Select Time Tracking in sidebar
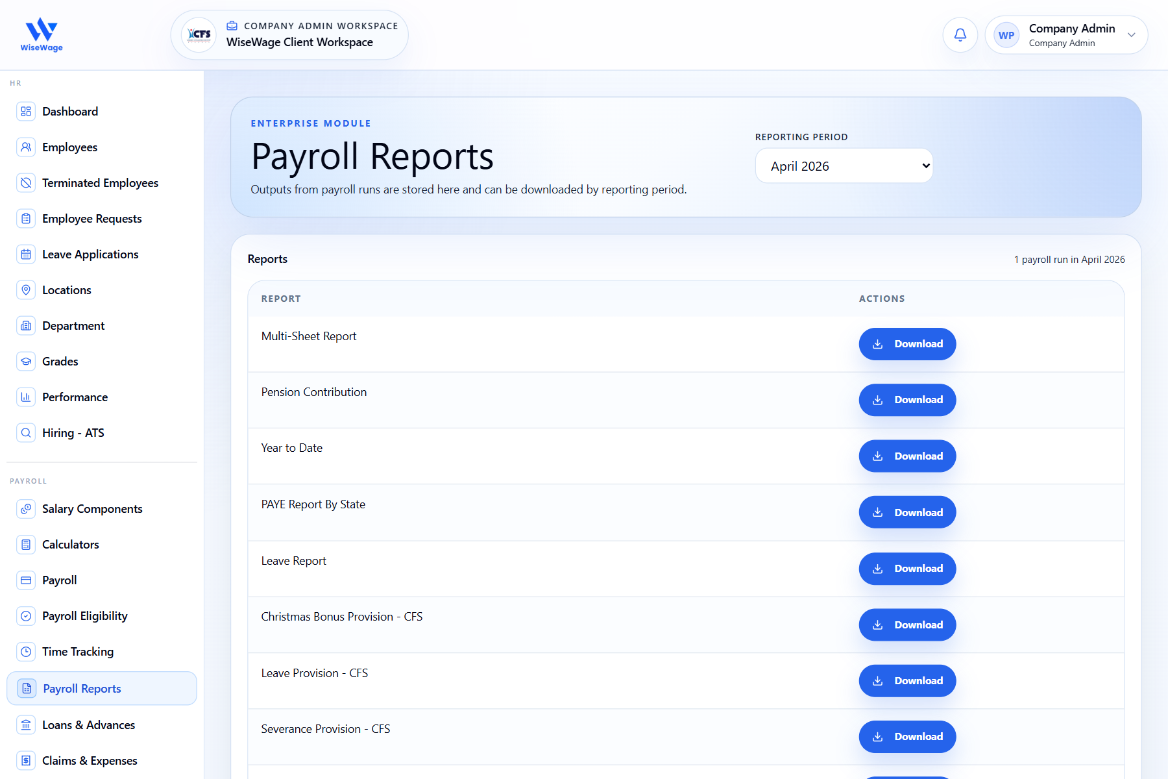 pos(102,652)
